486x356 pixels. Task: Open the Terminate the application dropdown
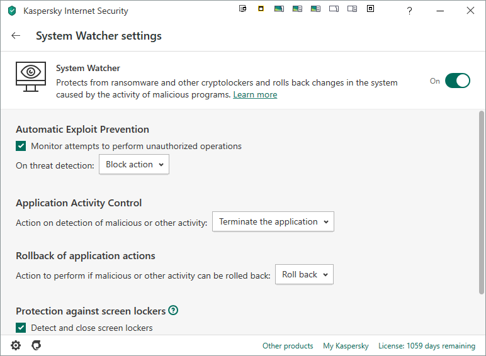click(273, 221)
